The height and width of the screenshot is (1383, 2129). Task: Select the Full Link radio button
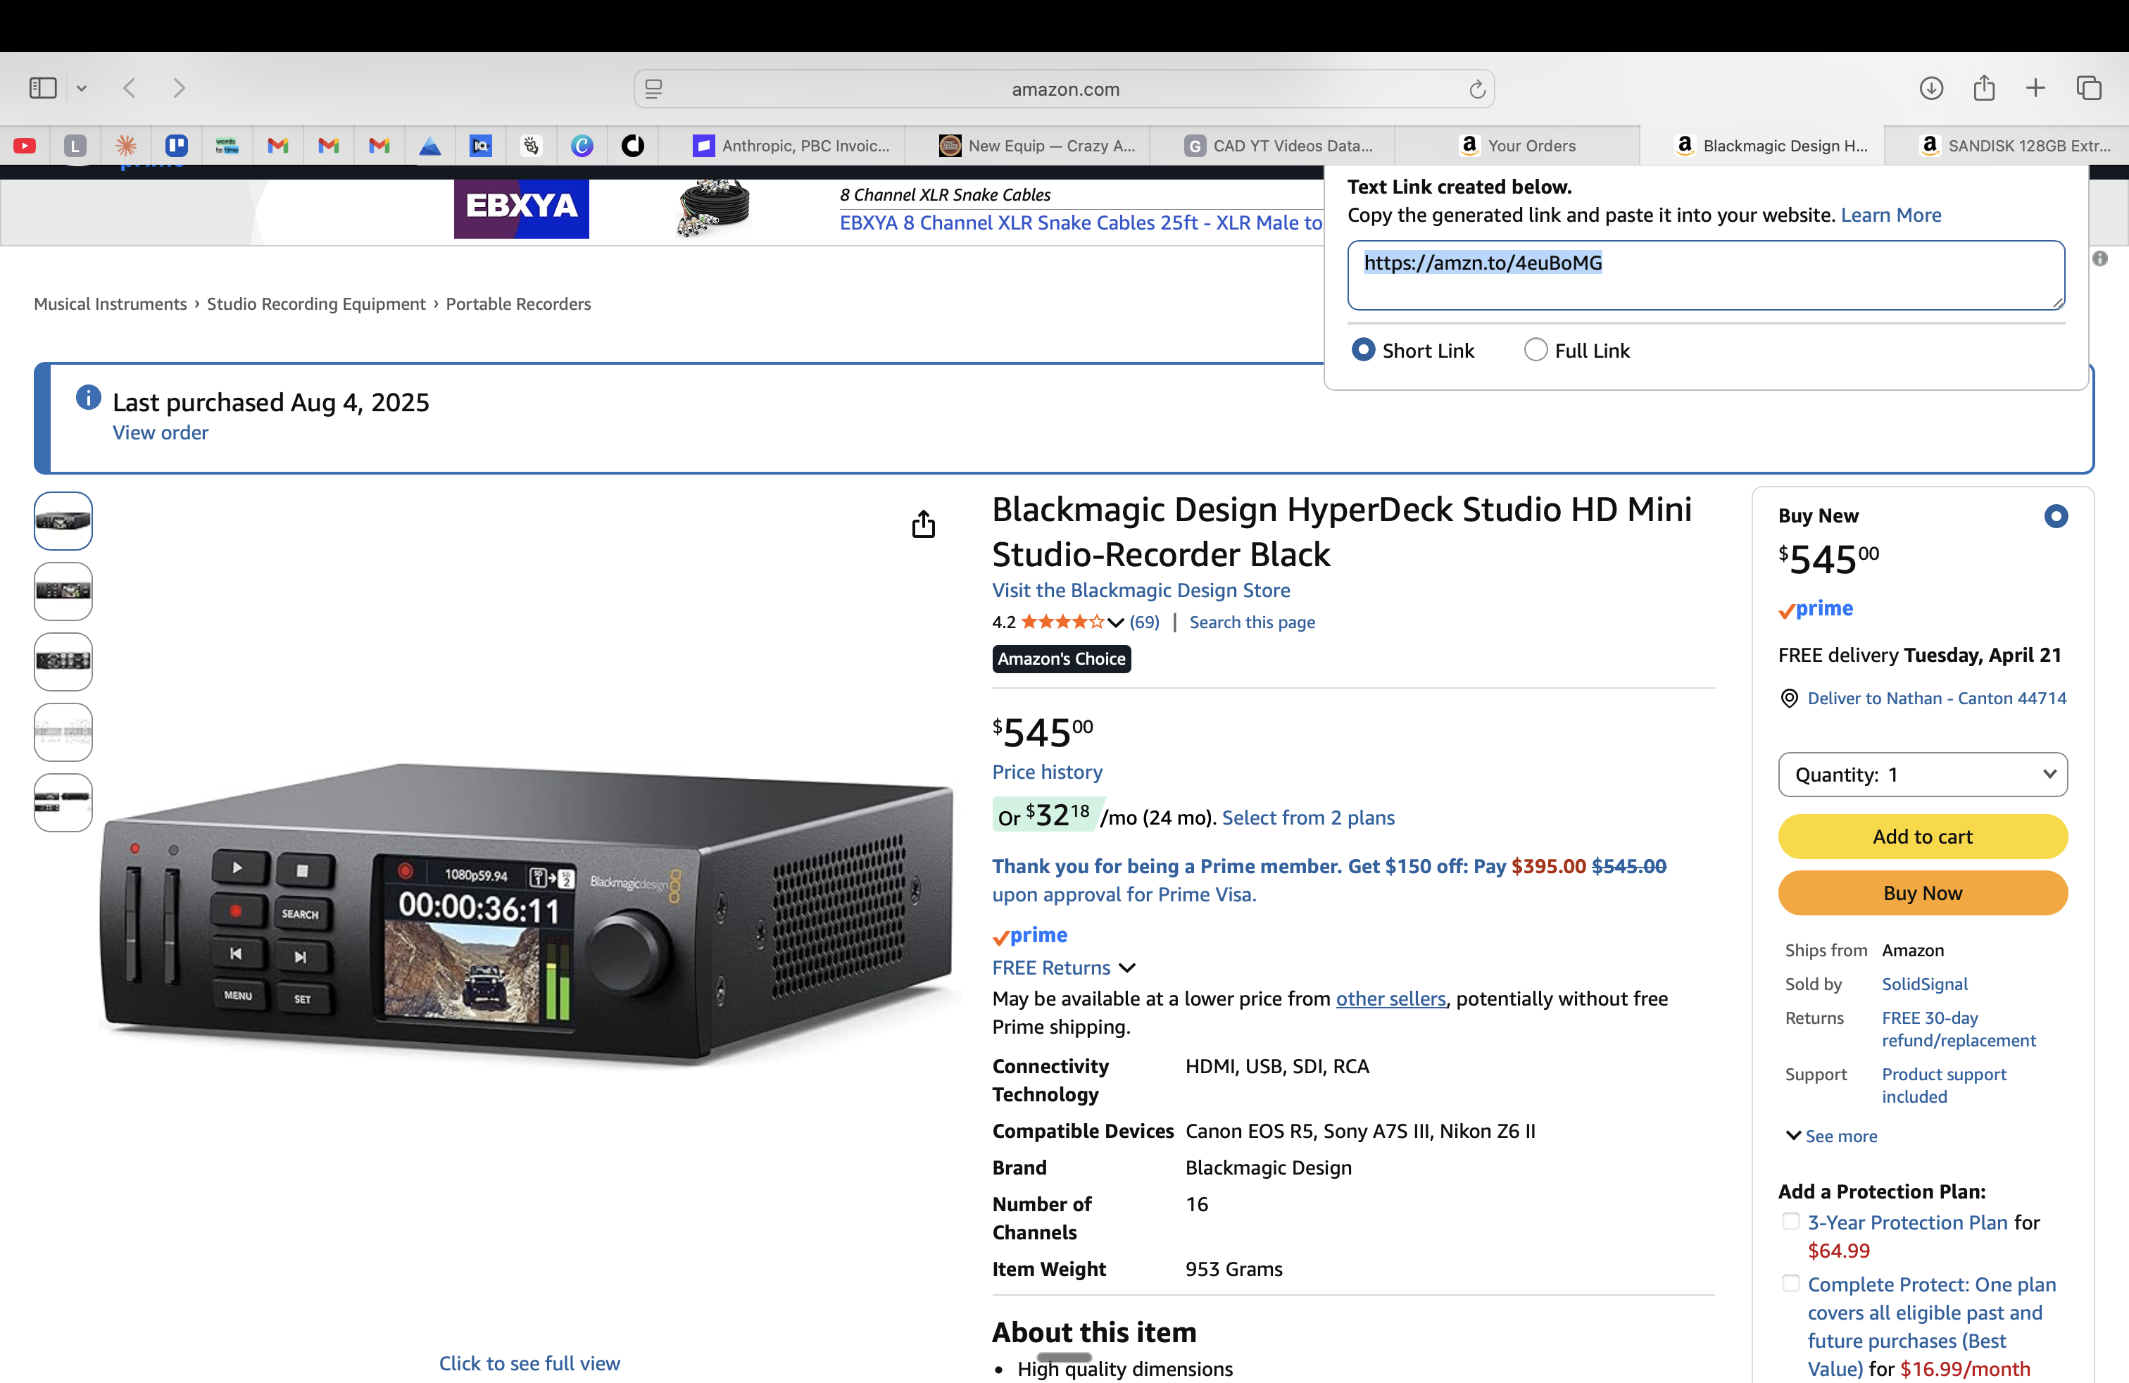(x=1535, y=350)
